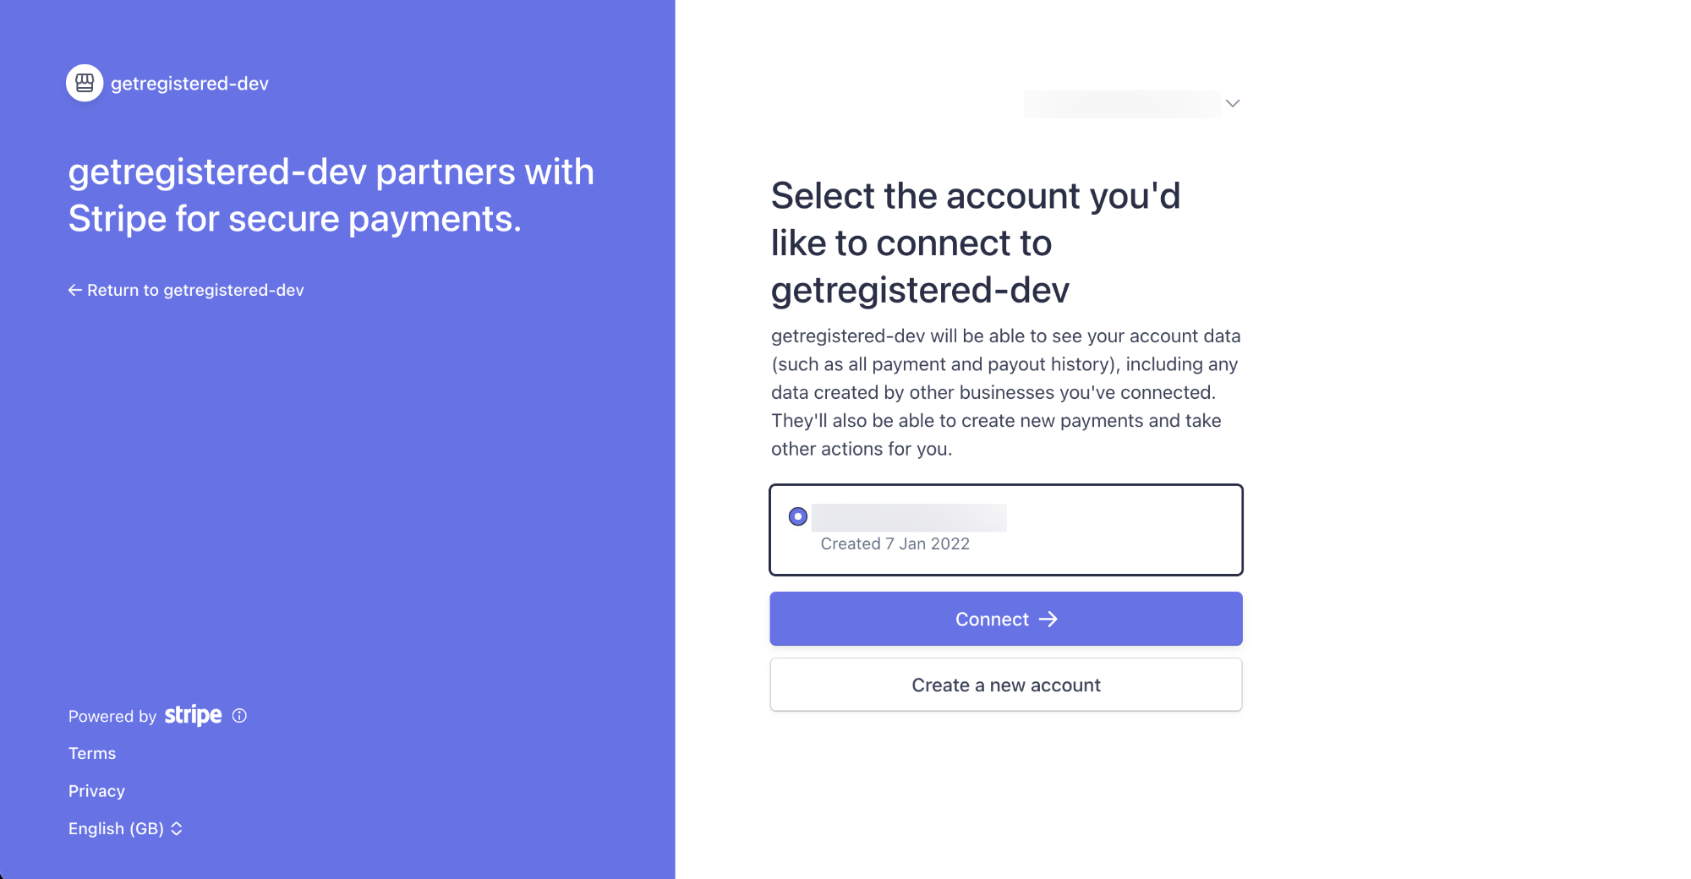This screenshot has height=879, width=1691.
Task: Click the up-down chevron beside English (GB)
Action: (177, 828)
